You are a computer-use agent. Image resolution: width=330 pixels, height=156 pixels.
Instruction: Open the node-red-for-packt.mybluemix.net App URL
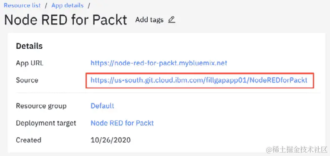[x=159, y=63]
